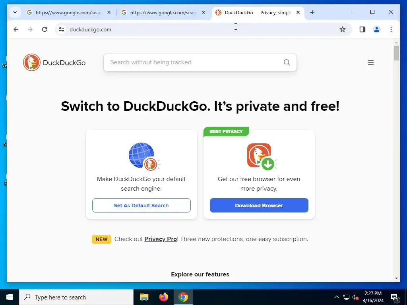
Task: Click the browser forward arrow
Action: pos(30,29)
